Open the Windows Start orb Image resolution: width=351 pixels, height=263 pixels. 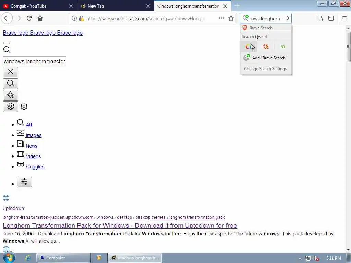pyautogui.click(x=9, y=258)
